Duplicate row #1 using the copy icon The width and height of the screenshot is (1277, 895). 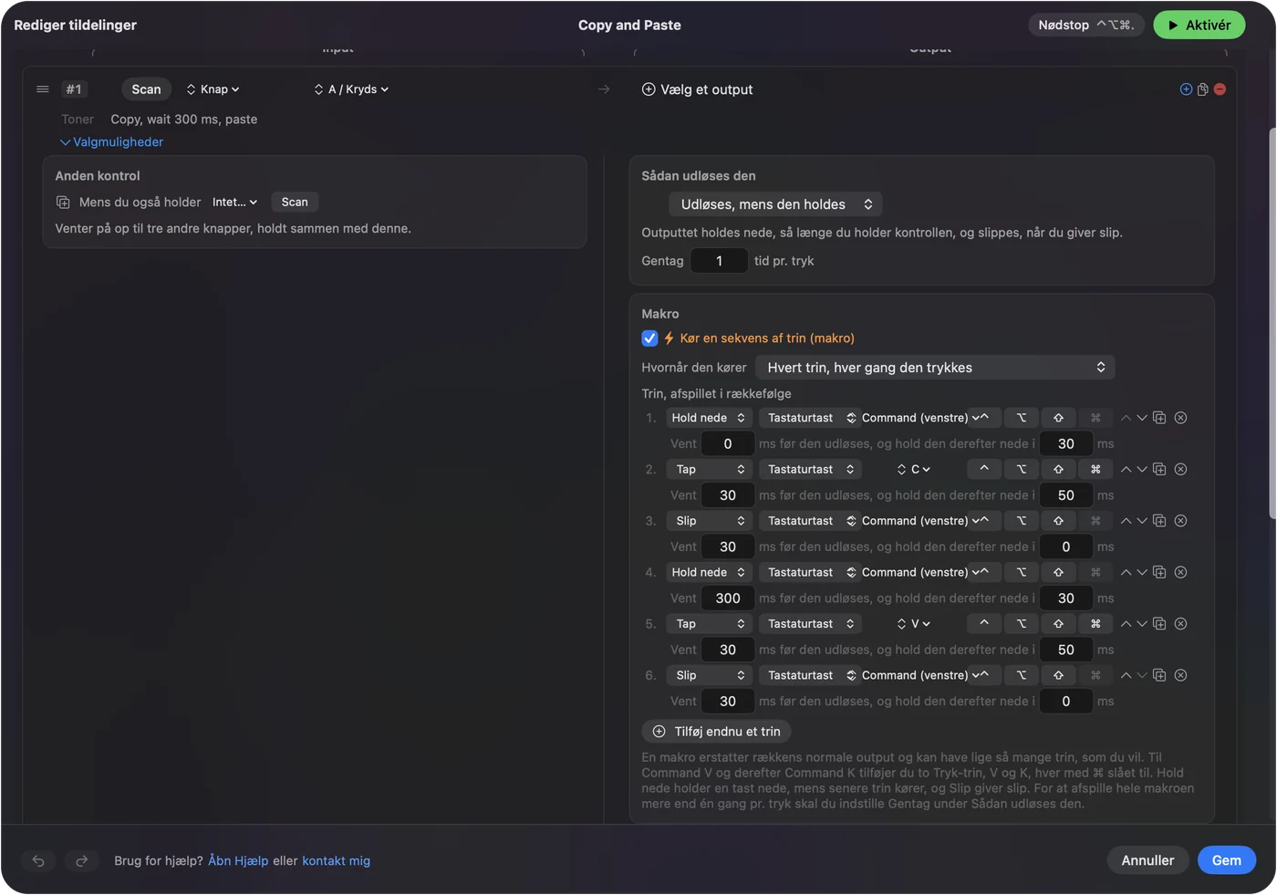coord(1203,89)
